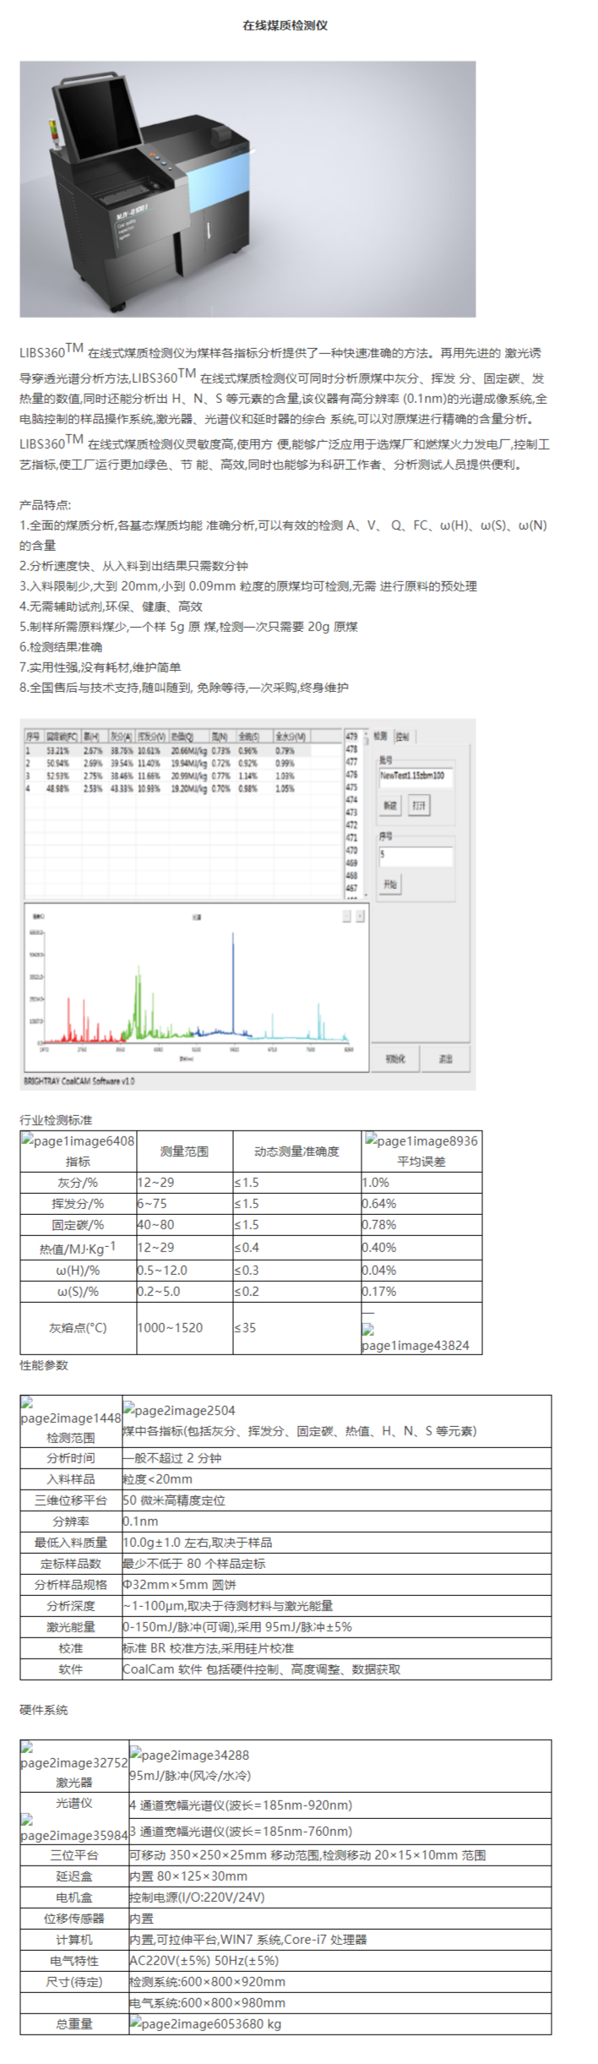The width and height of the screenshot is (598, 2064).
Task: Click the Φ32mm×5mm 圆饼 cell
Action: coord(336,1584)
